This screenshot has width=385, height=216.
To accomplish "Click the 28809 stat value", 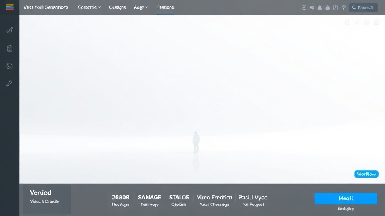I will pos(121,197).
